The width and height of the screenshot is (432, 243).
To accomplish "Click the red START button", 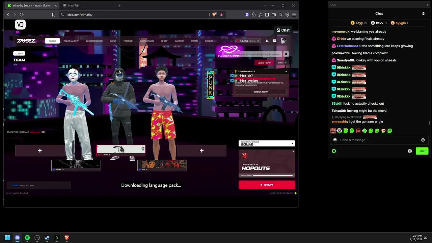I will click(x=267, y=185).
